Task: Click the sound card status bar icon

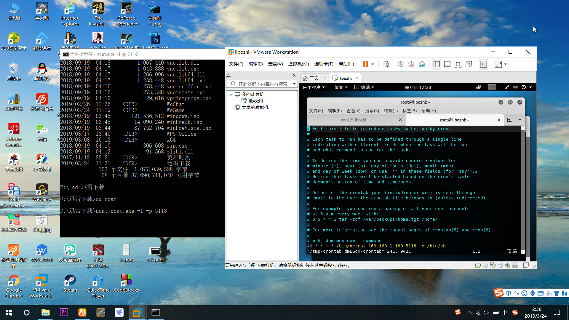Action: tap(508, 265)
